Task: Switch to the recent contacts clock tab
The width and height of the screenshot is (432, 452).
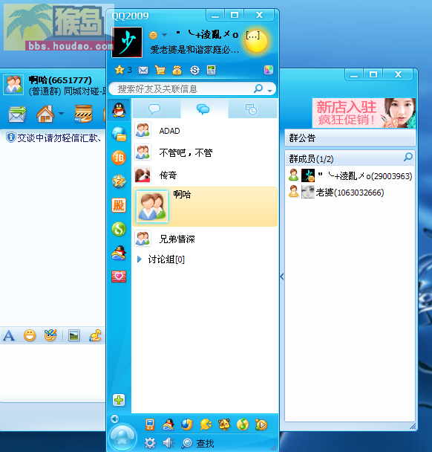Action: (x=252, y=109)
